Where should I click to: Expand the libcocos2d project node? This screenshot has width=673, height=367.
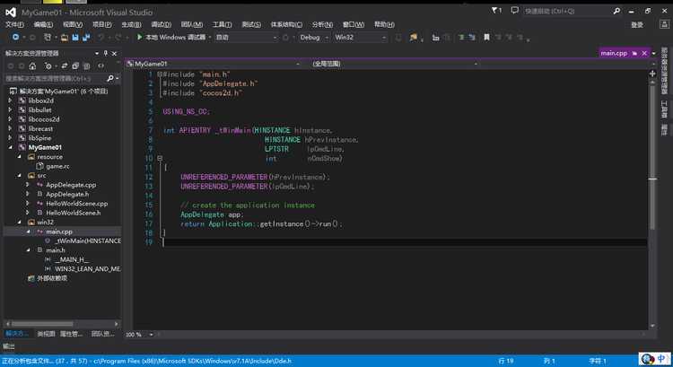point(10,119)
